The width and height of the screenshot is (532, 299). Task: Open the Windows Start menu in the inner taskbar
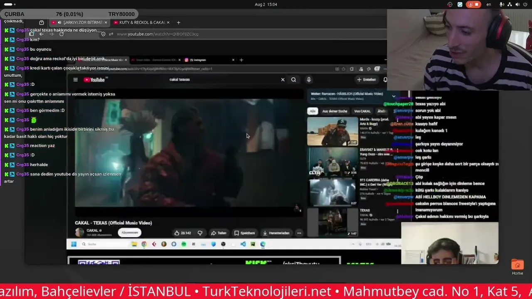click(74, 244)
